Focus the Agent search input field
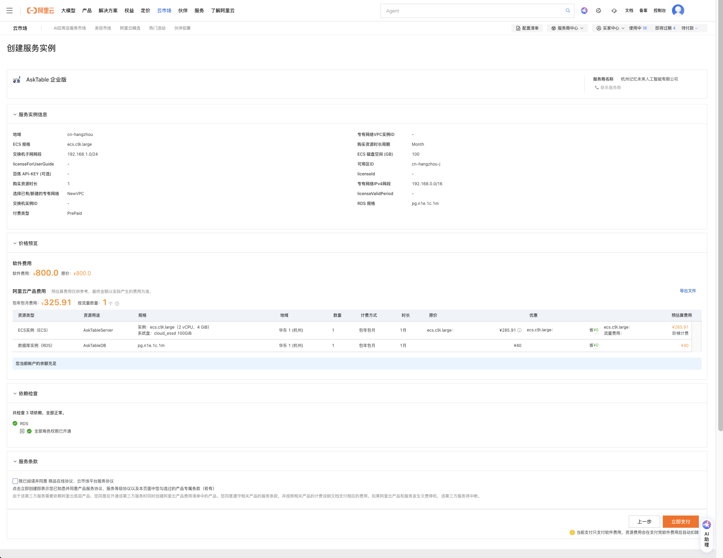The width and height of the screenshot is (723, 558). coord(473,11)
